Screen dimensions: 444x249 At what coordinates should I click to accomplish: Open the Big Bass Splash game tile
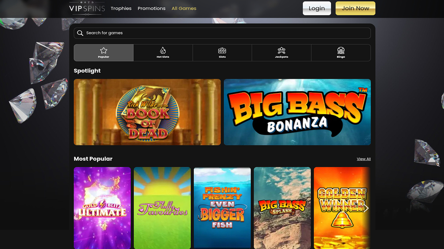[x=282, y=208]
